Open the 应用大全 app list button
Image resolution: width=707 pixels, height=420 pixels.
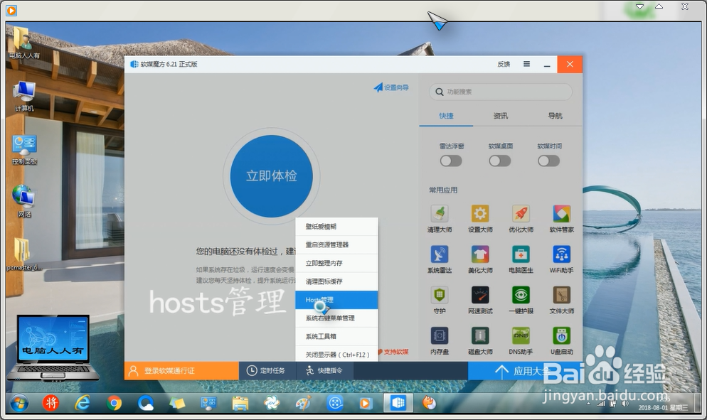coord(524,371)
